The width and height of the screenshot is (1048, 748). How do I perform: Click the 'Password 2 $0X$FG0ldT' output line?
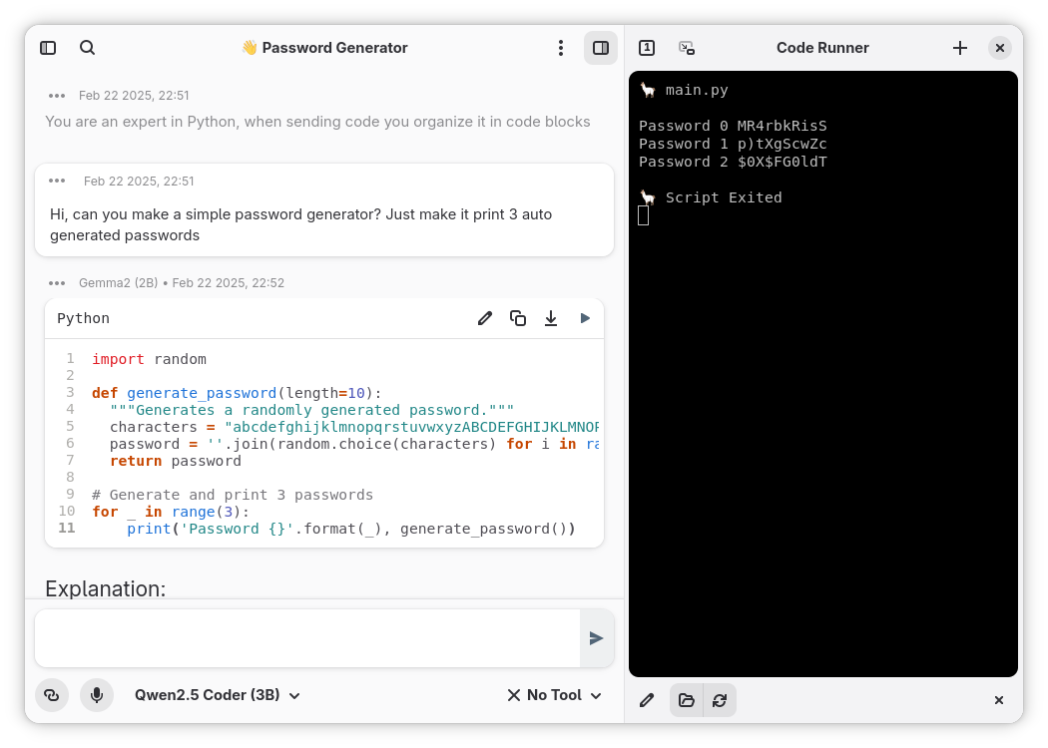click(x=734, y=162)
